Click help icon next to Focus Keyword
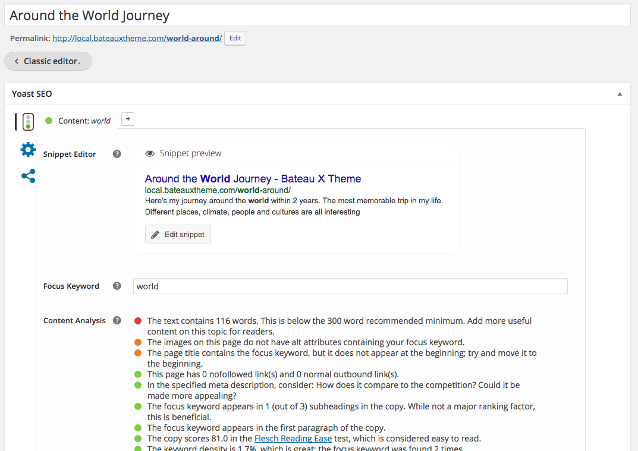This screenshot has height=451, width=638. click(117, 286)
